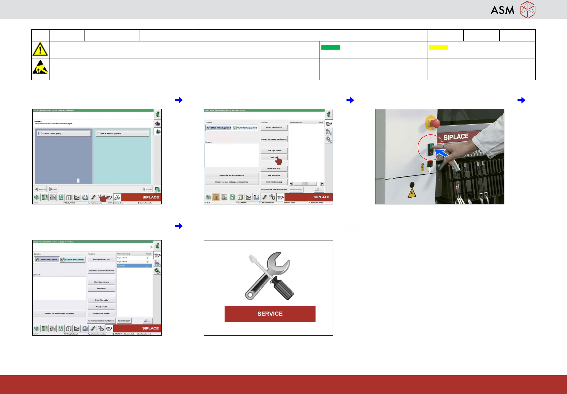Open camera icon on hardware selection screen toolbar
The height and width of the screenshot is (394, 567).
click(x=85, y=197)
